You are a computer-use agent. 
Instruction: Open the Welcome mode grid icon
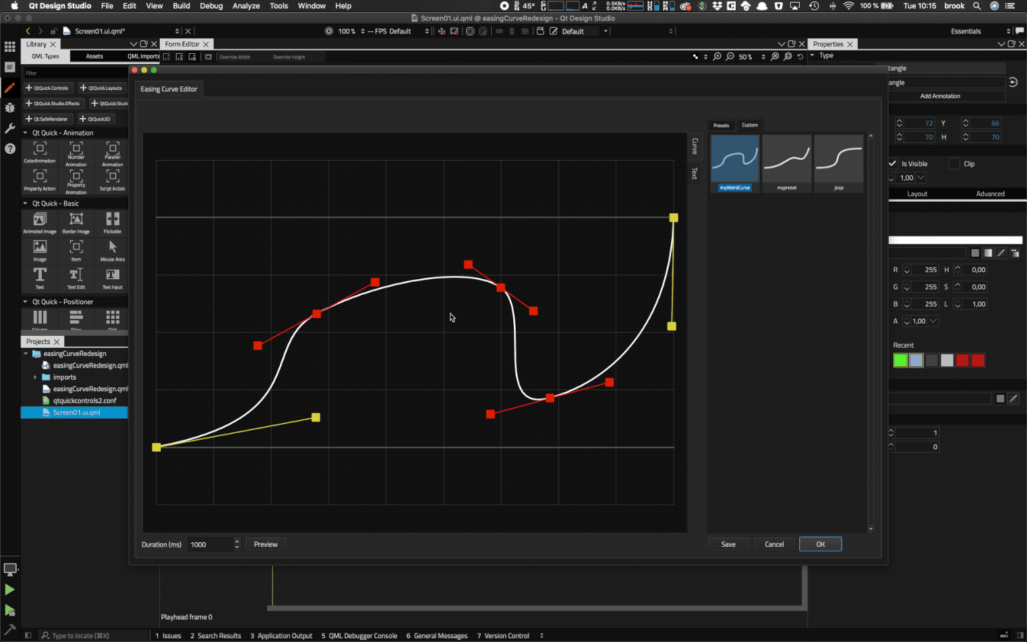click(9, 47)
